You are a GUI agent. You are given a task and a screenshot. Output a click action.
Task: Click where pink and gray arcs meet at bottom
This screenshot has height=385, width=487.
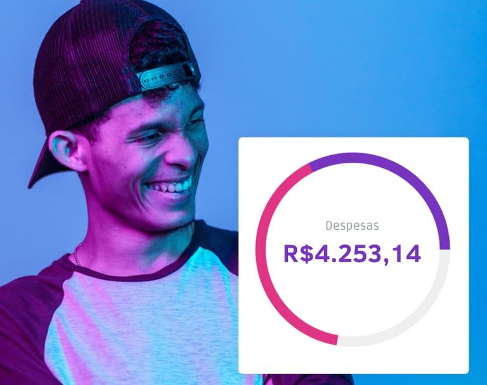337,340
